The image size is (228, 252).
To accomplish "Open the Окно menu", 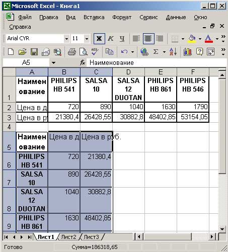I will coord(200,17).
